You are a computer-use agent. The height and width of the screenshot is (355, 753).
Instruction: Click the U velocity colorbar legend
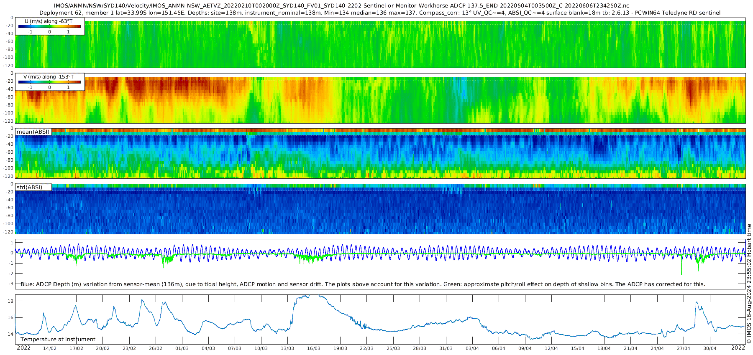[50, 26]
